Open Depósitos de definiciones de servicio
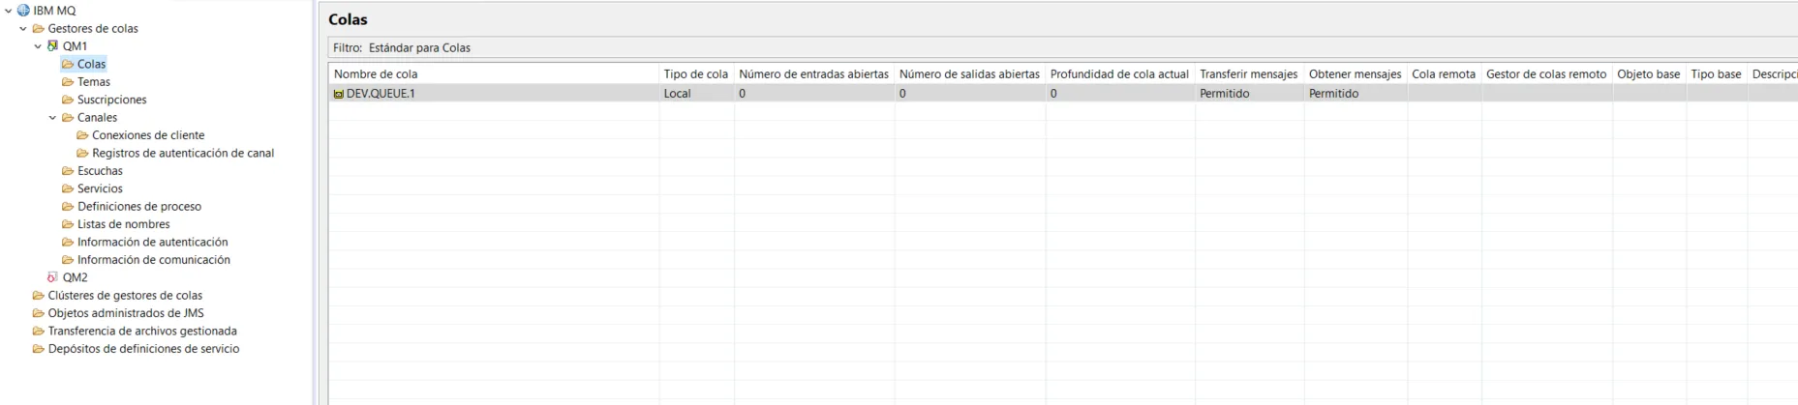This screenshot has height=405, width=1798. point(143,349)
